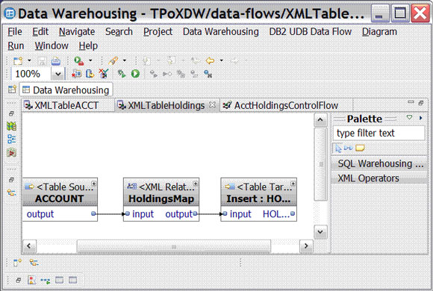
Task: Switch to the XMLTableACCT tab
Action: click(68, 105)
